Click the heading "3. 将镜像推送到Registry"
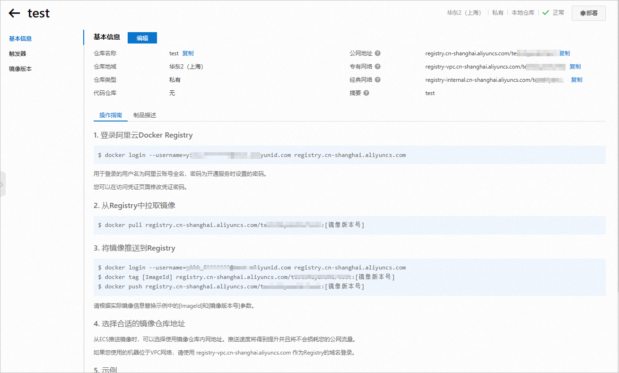This screenshot has height=373, width=619. click(x=134, y=248)
